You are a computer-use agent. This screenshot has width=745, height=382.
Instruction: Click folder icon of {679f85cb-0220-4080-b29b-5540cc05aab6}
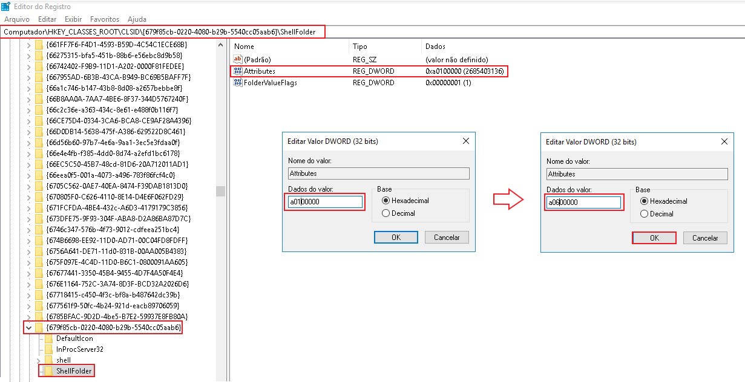click(x=39, y=328)
